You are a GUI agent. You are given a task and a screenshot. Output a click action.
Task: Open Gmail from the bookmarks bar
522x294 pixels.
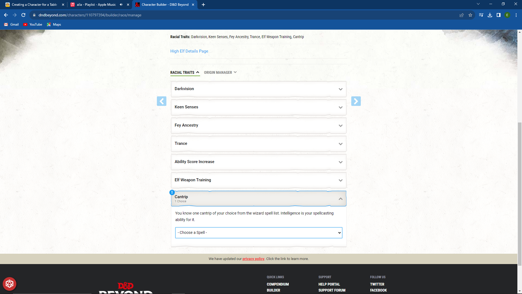[11, 24]
